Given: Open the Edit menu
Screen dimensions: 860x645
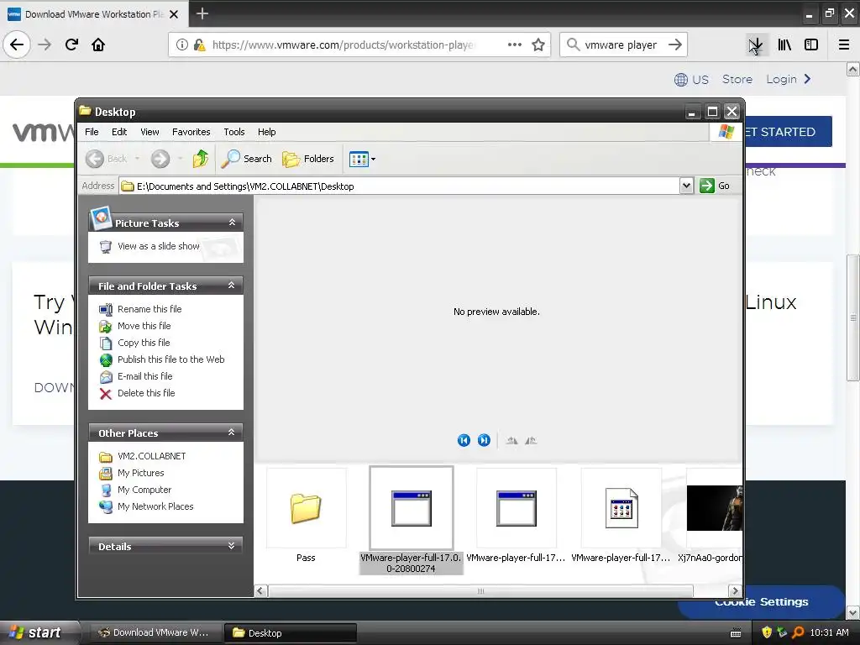Looking at the screenshot, I should pyautogui.click(x=119, y=132).
